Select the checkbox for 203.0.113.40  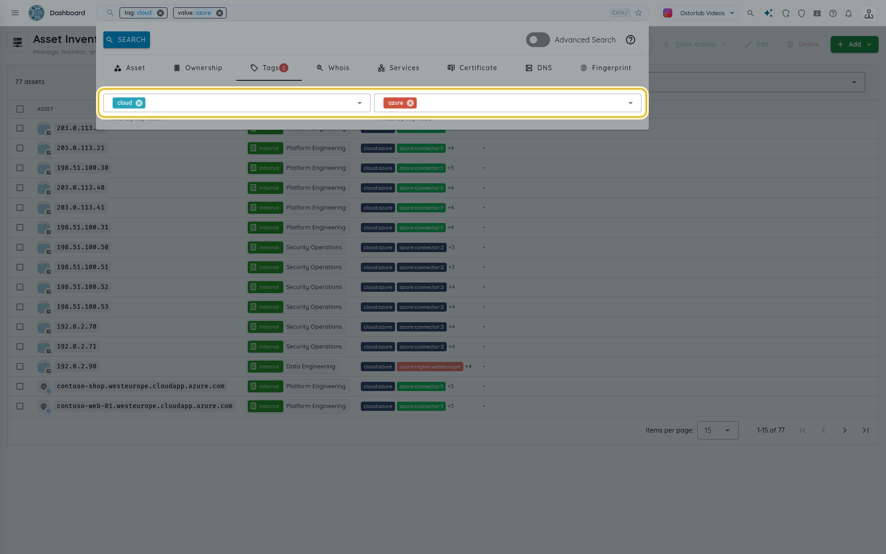tap(20, 188)
